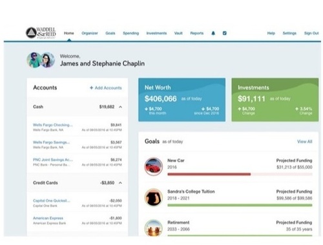323x245 pixels.
Task: Click the $406,066 net worth value
Action: [161, 99]
